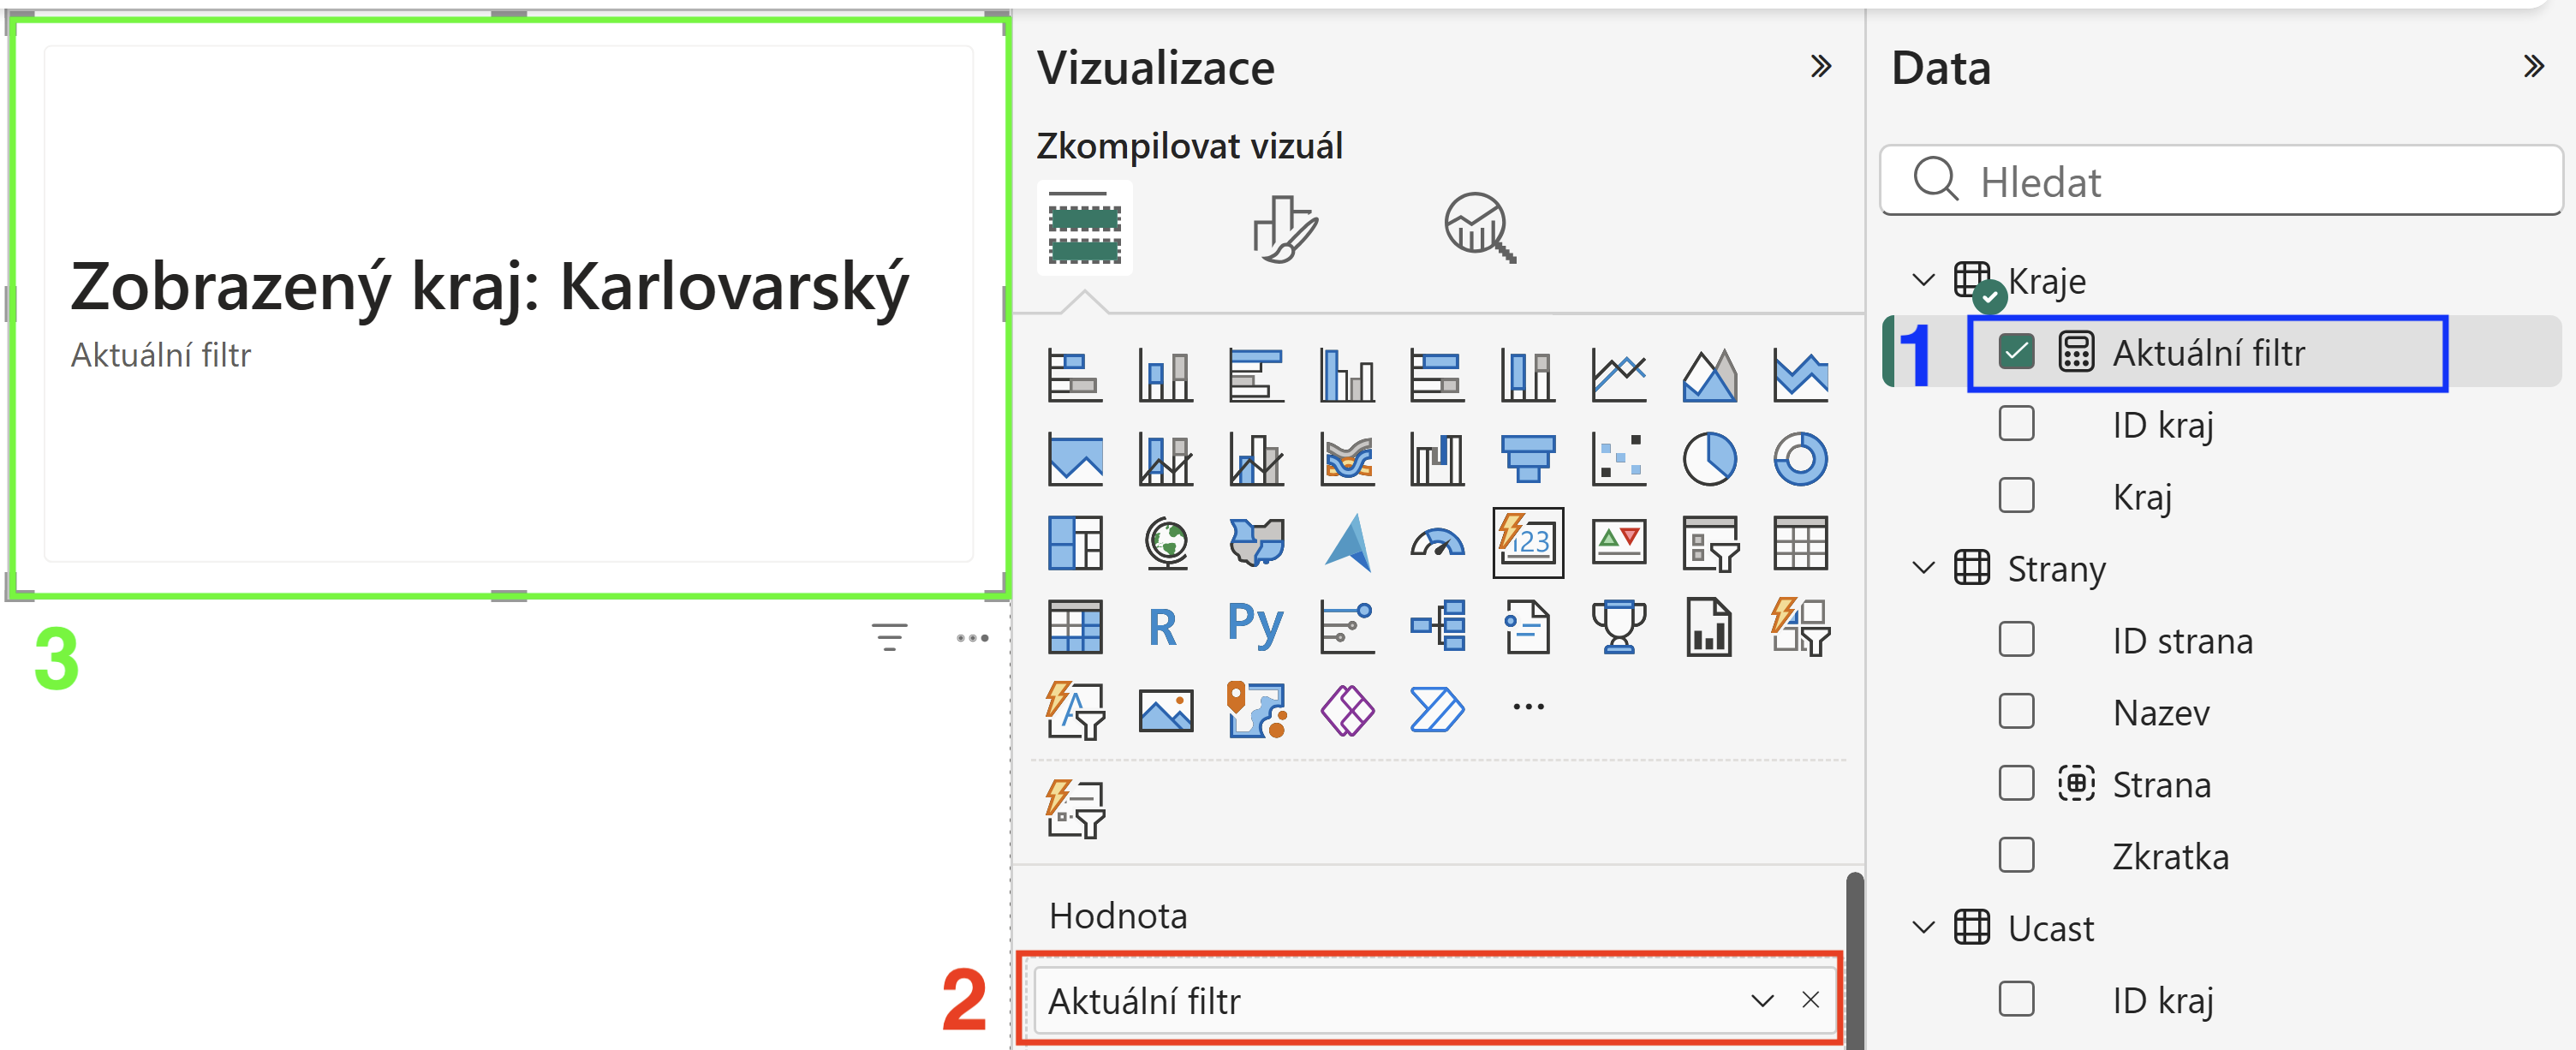Select the donut chart visual icon
This screenshot has height=1050, width=2576.
click(x=1800, y=460)
